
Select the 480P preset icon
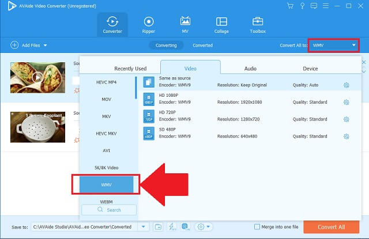pyautogui.click(x=149, y=133)
